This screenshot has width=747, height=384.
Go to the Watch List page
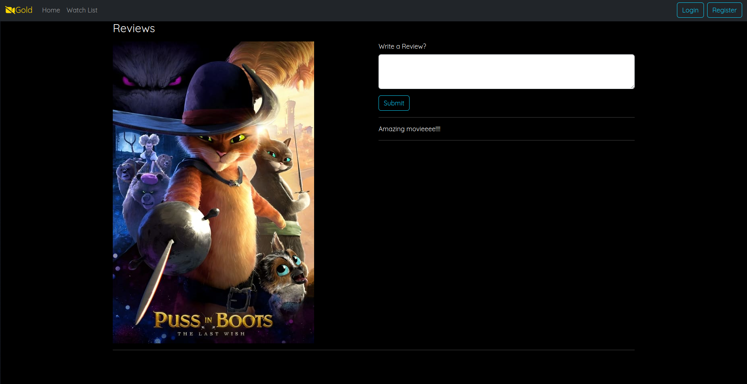[x=82, y=10]
